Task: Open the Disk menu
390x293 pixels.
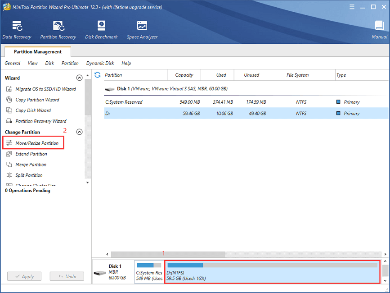Action: tap(49, 63)
